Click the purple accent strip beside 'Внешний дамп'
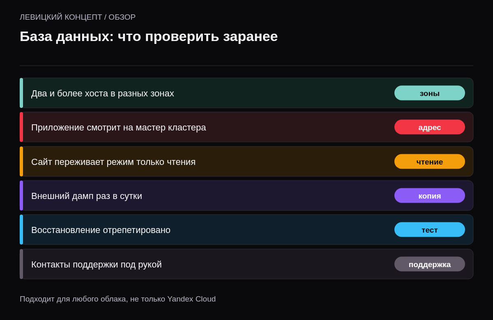Screen dimensions: 493x320 tap(21, 196)
